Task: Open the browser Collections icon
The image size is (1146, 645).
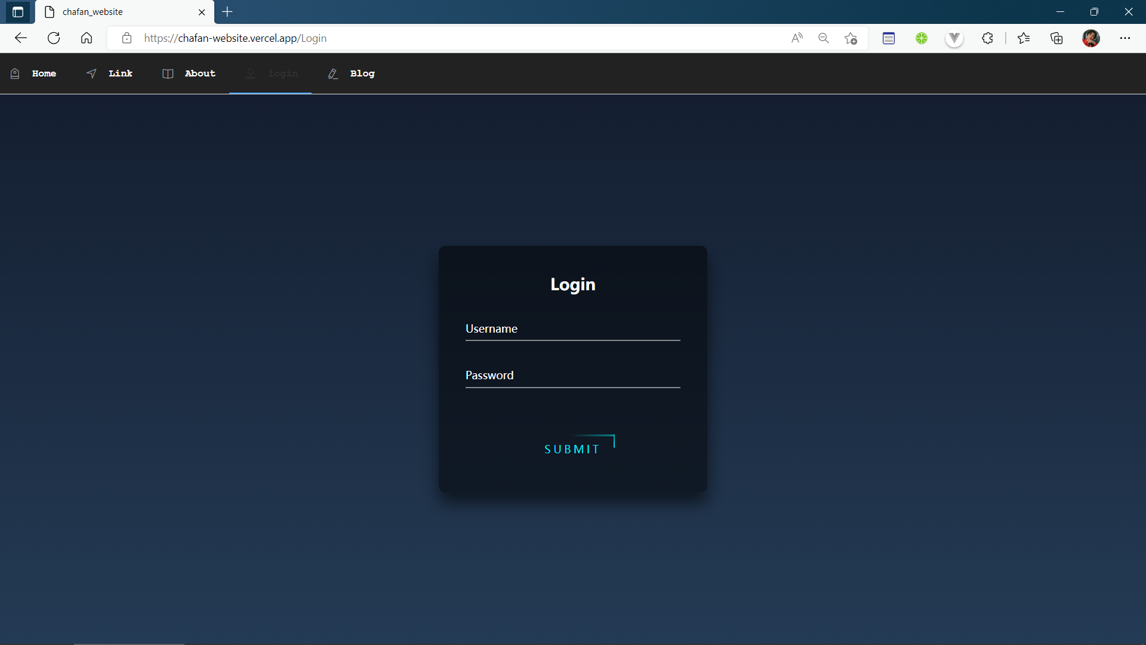Action: pos(1056,38)
